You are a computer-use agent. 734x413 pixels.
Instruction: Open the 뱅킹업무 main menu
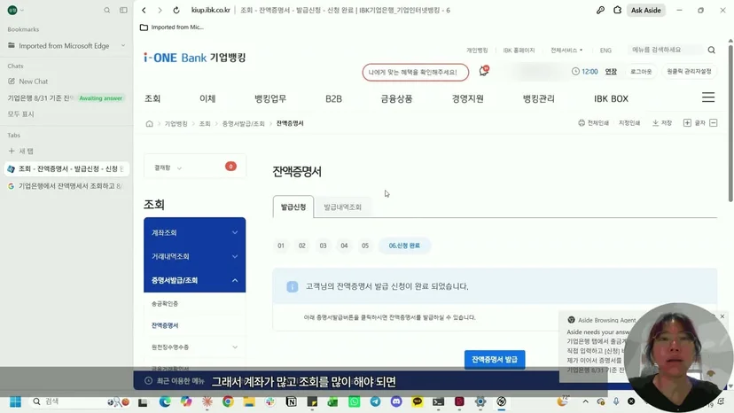[270, 98]
